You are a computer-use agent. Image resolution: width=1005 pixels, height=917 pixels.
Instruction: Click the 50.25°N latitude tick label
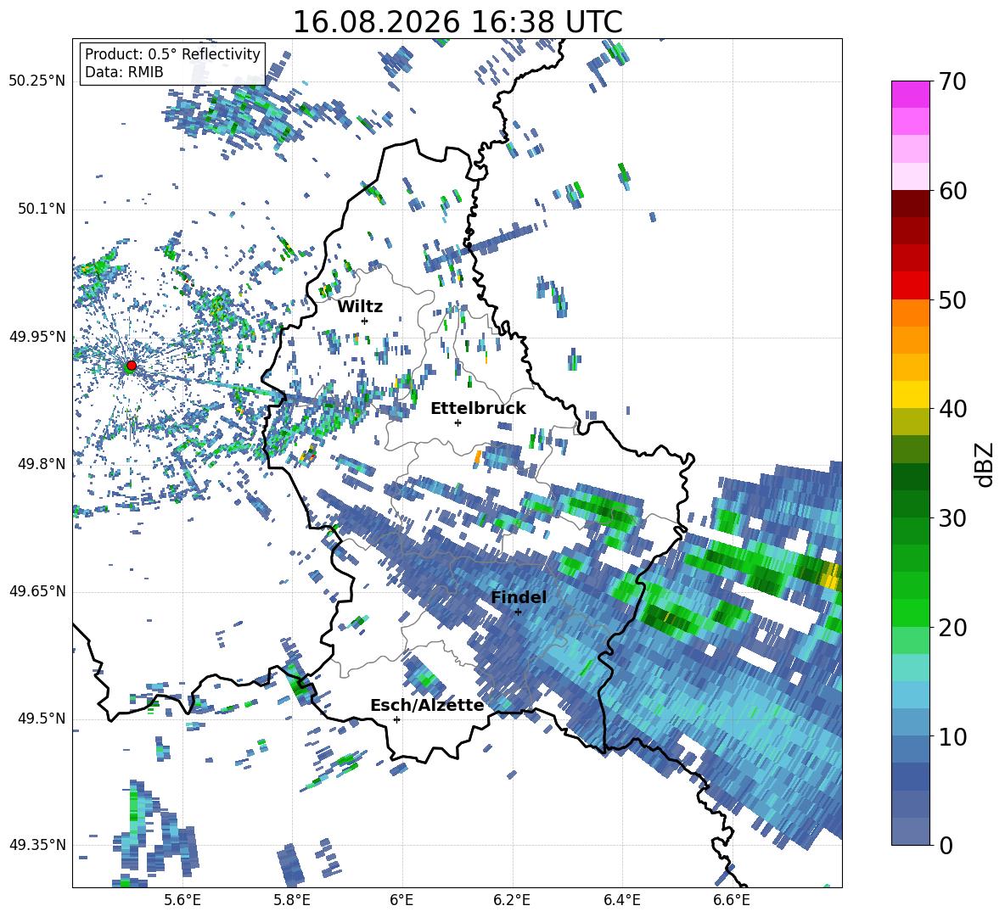pos(37,81)
